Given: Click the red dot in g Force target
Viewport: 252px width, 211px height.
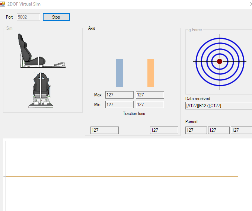Looking at the screenshot, I should (x=220, y=61).
